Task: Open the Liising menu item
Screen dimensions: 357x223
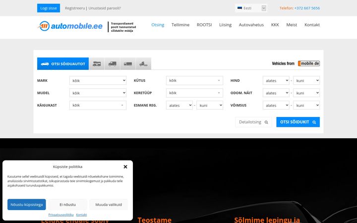Action: pos(225,25)
